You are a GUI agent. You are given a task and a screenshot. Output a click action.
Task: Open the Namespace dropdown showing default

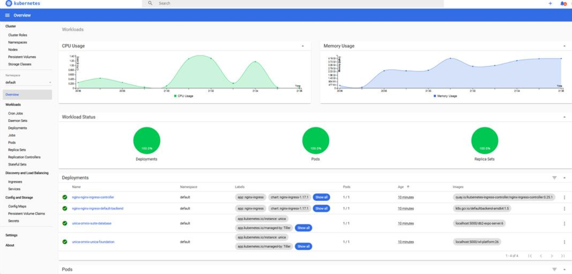pyautogui.click(x=28, y=82)
